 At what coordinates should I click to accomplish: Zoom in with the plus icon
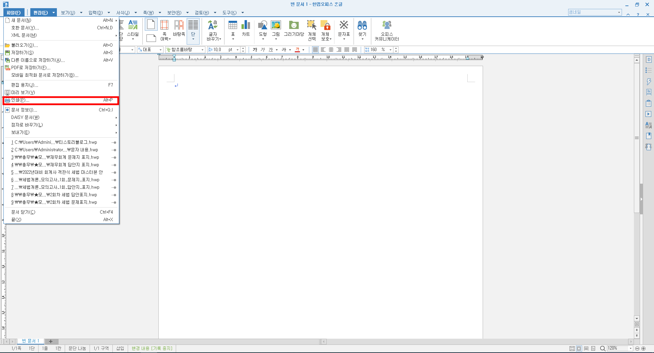click(643, 348)
